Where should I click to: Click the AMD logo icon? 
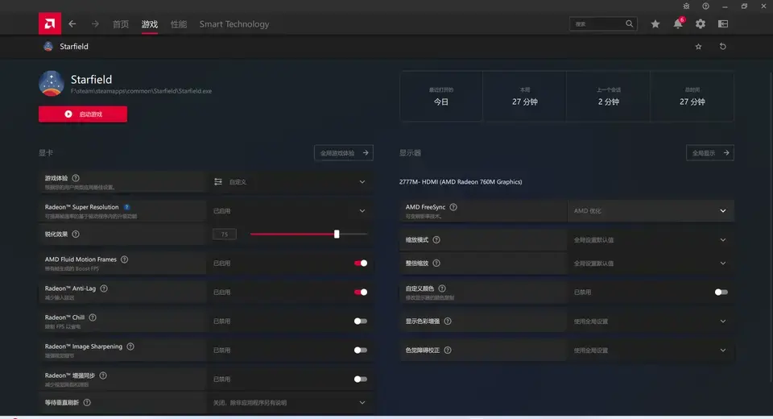pos(50,23)
